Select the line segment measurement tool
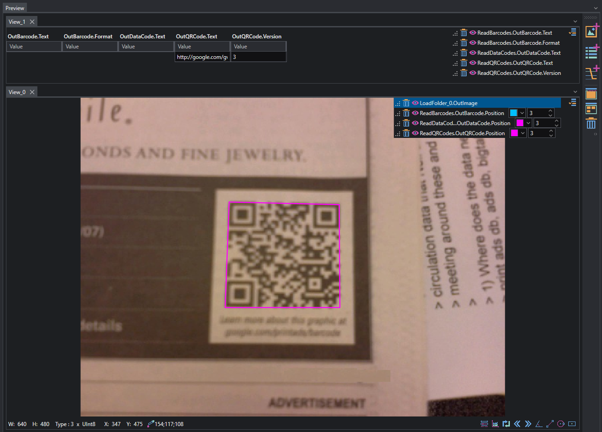The width and height of the screenshot is (602, 432). pyautogui.click(x=550, y=424)
